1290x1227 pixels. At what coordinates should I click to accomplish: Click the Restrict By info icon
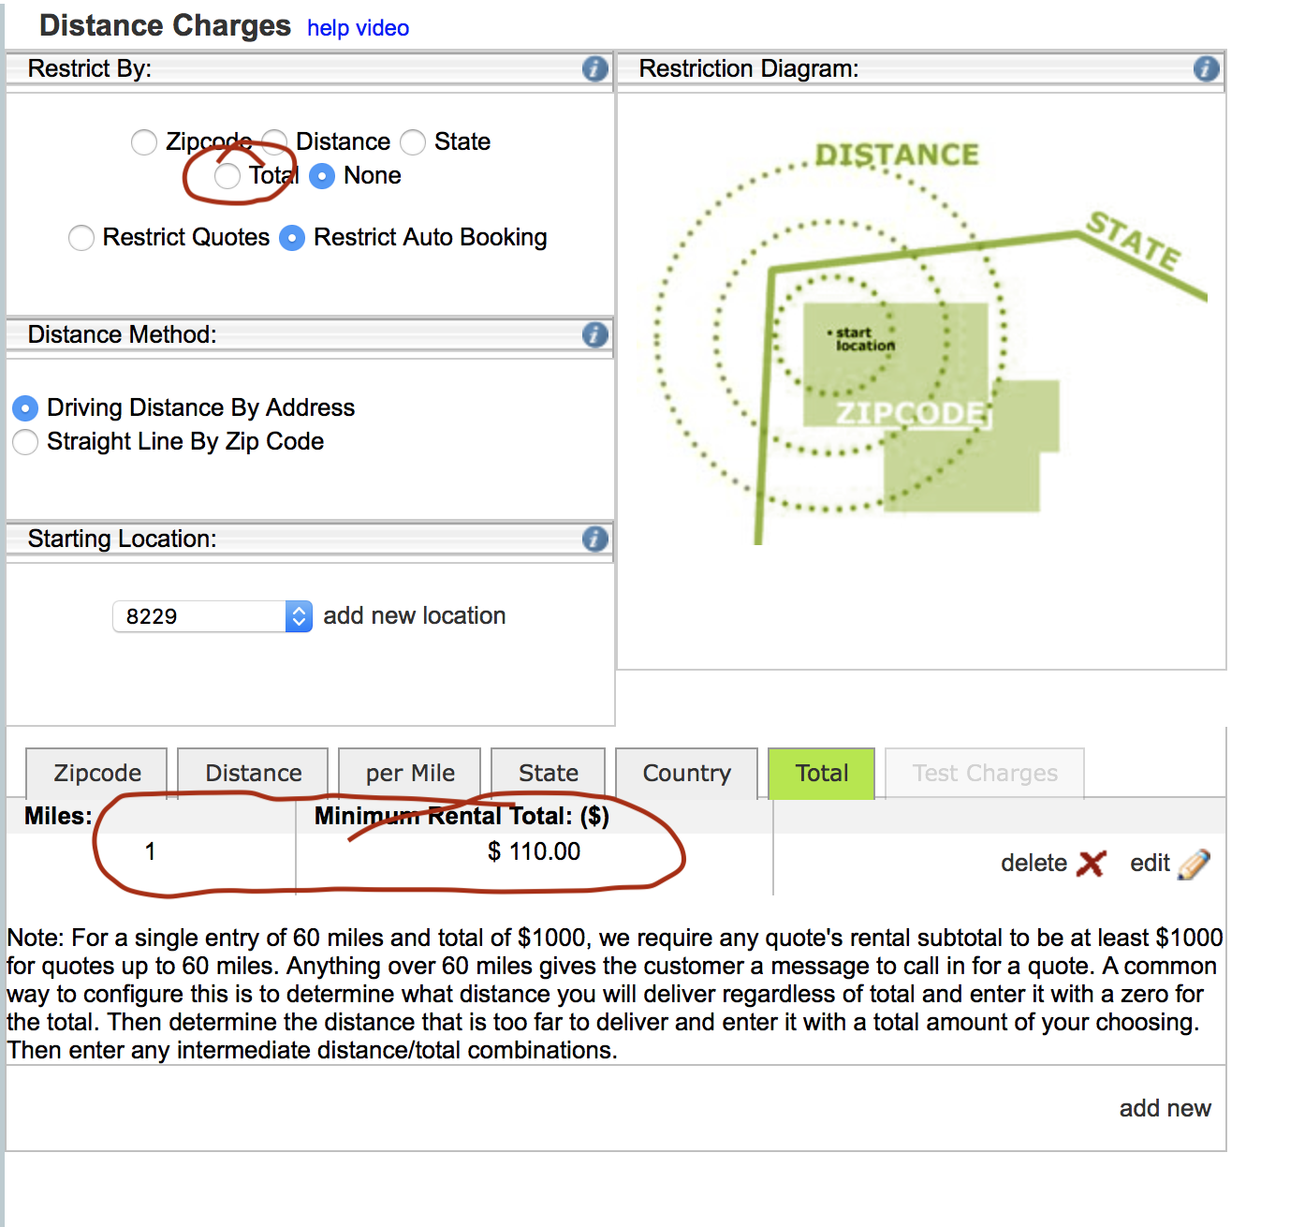click(x=594, y=68)
